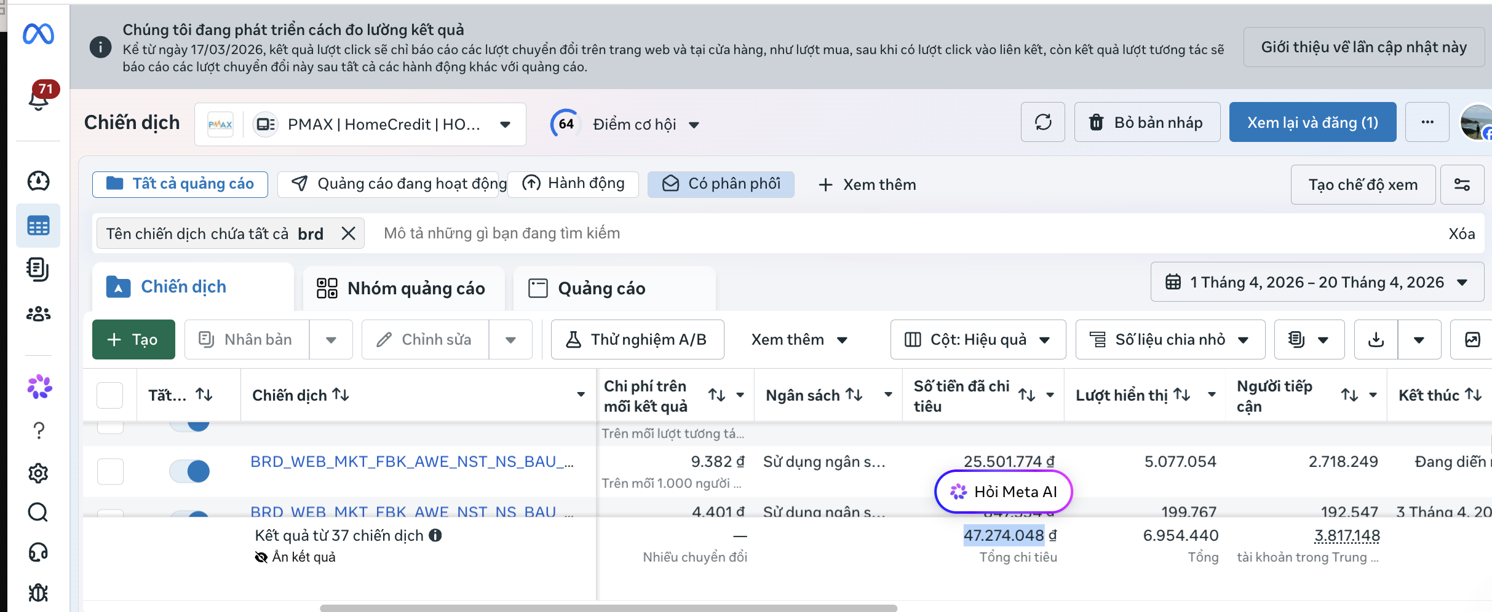
Task: Sort by the 'Ngân sách' column arrows
Action: (x=854, y=394)
